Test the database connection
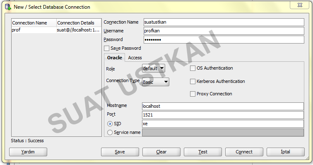Viewport: 313px width, 165px height. pyautogui.click(x=203, y=152)
